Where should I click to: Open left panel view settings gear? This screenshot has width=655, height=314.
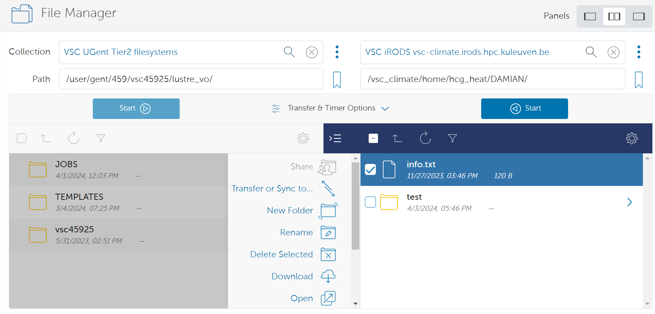coord(303,138)
